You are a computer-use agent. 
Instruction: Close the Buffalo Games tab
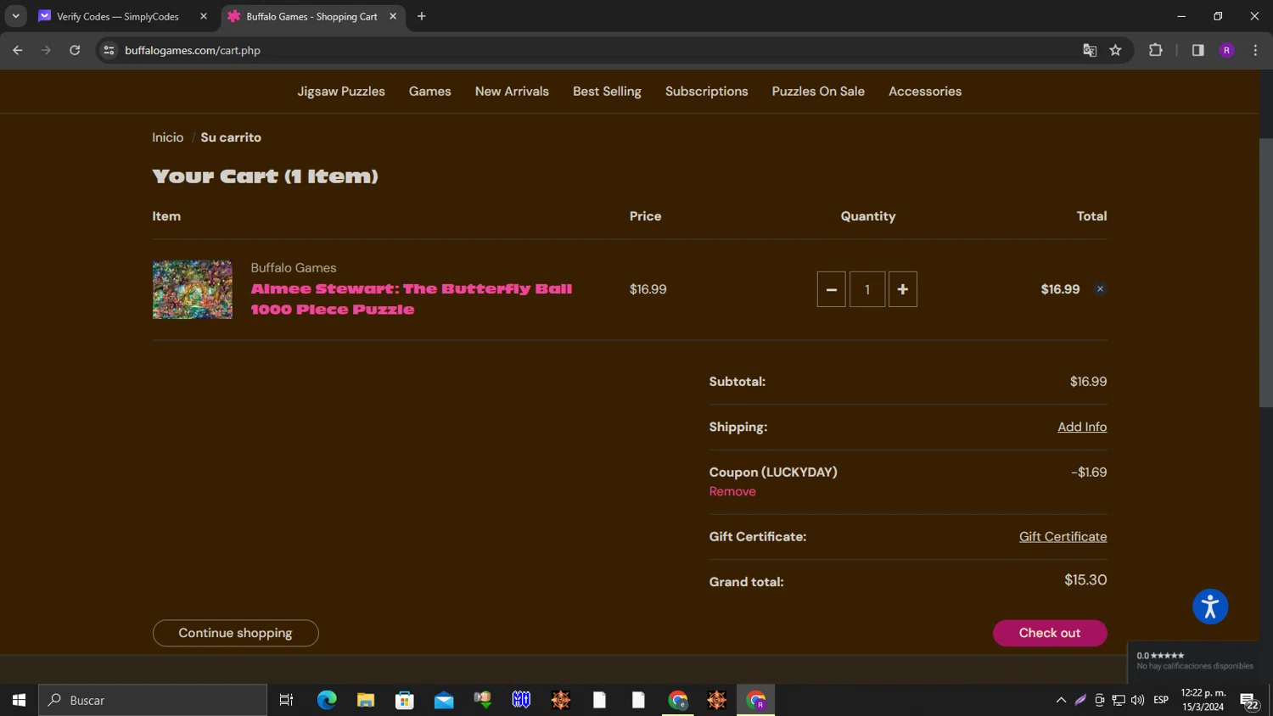tap(393, 16)
